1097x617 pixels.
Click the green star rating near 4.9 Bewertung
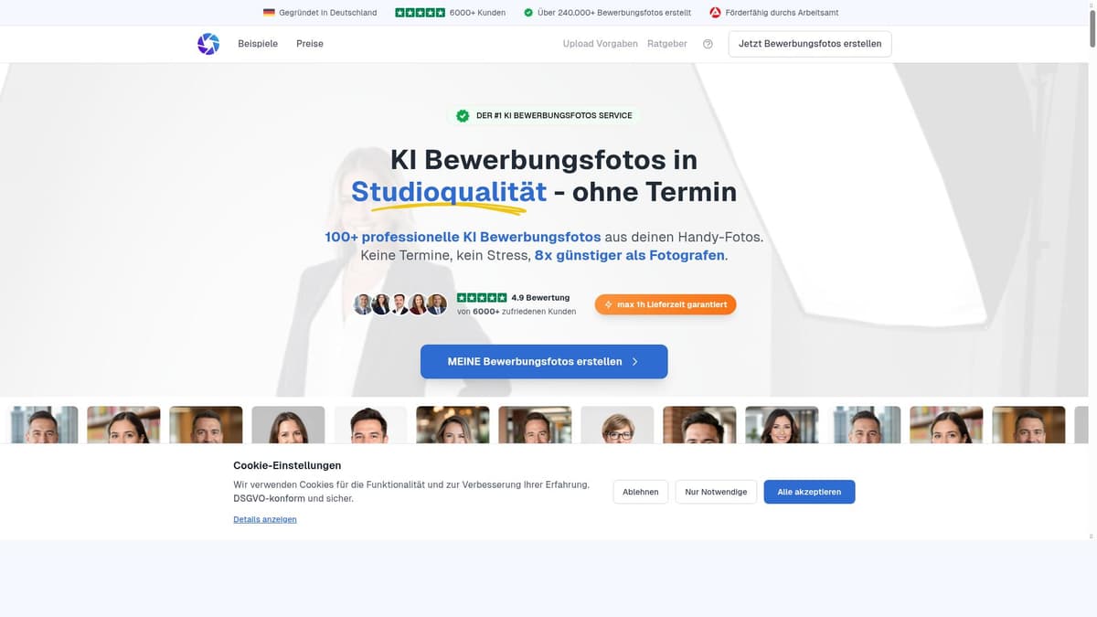point(482,298)
